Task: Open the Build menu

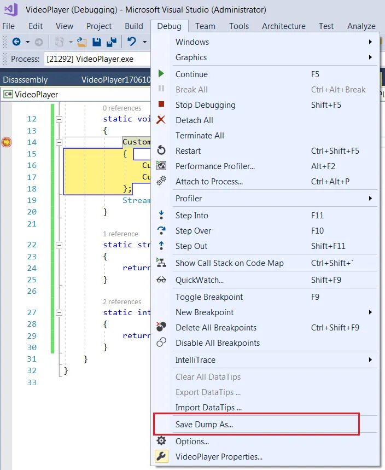Action: [134, 26]
